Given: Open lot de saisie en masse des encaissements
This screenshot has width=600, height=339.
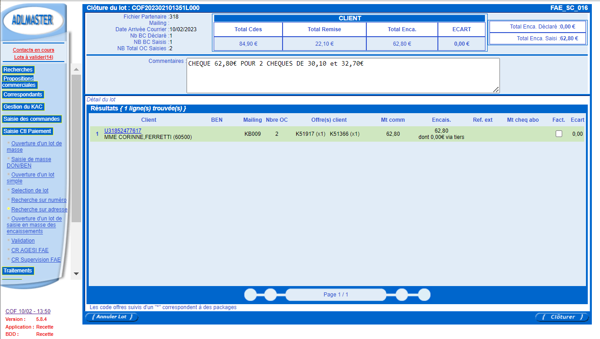Looking at the screenshot, I should click(34, 225).
